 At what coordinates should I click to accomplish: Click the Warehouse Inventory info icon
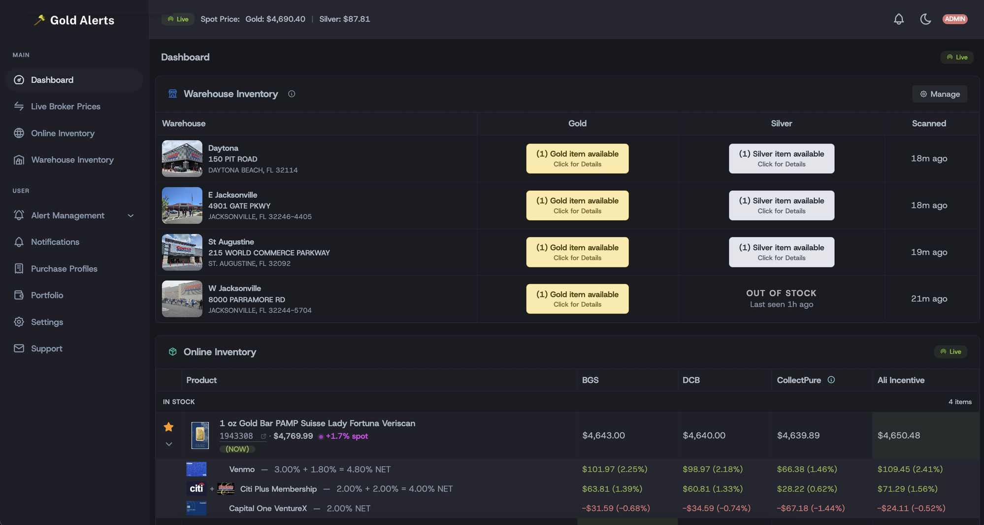click(292, 94)
